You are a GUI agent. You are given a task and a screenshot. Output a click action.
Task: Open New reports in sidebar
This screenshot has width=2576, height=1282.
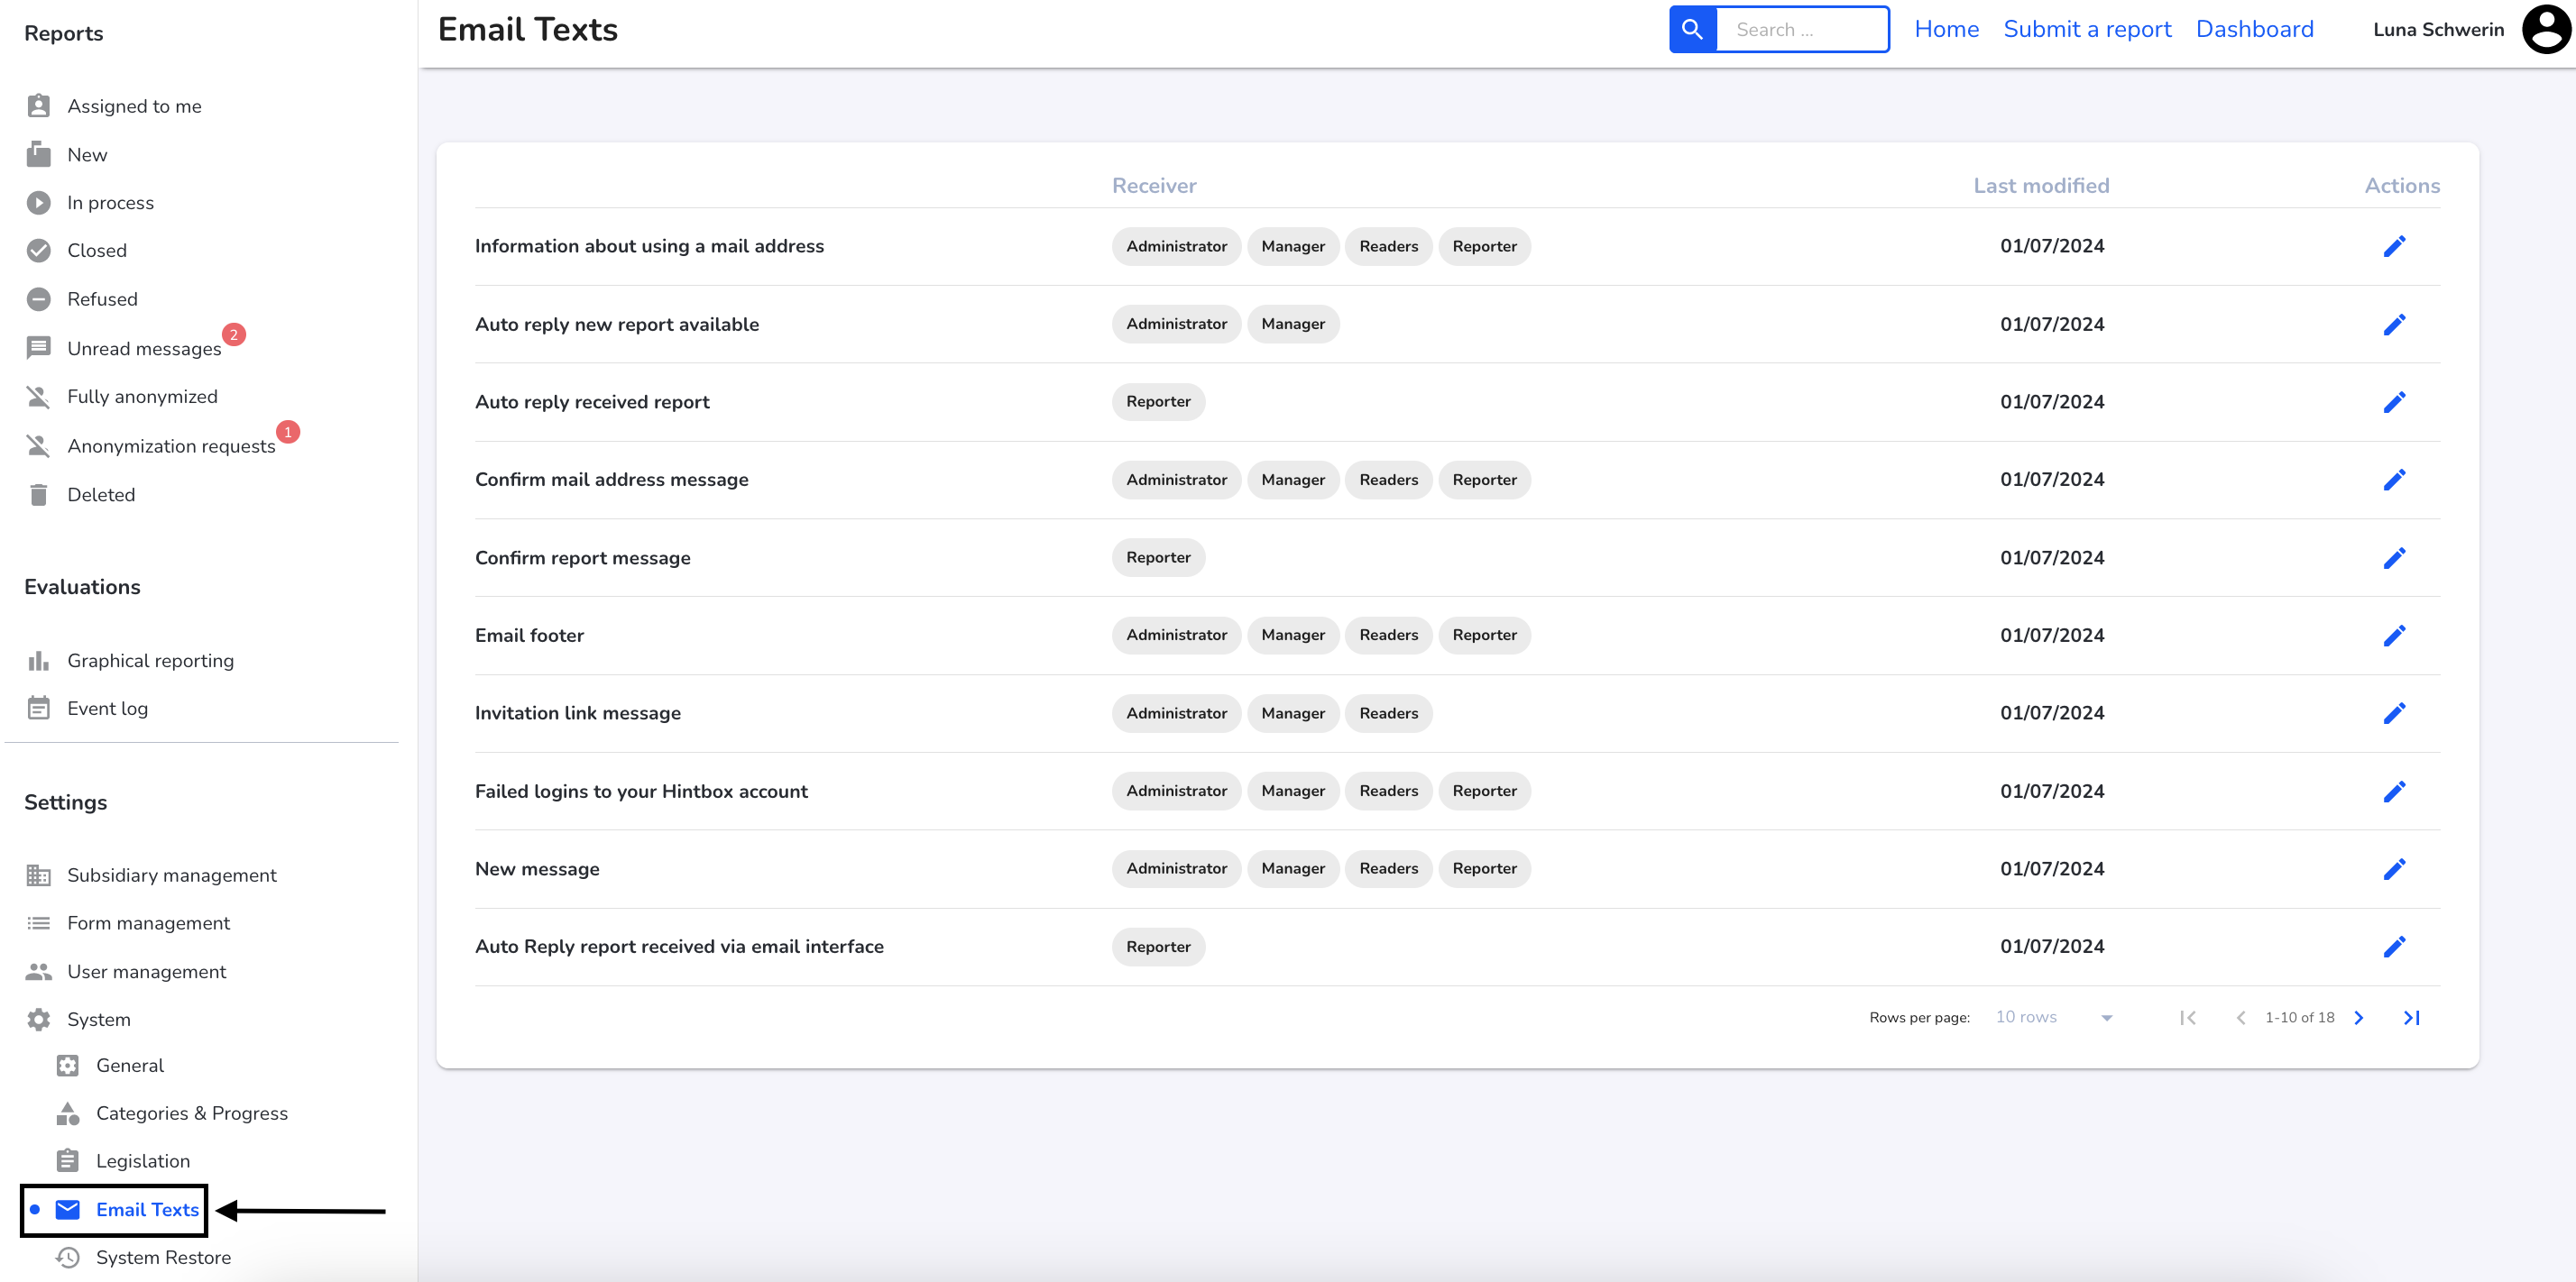click(87, 155)
